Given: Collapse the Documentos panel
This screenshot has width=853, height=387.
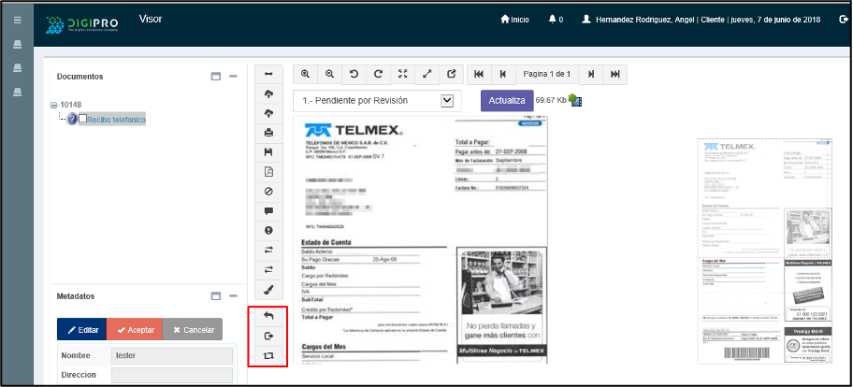Looking at the screenshot, I should 233,76.
